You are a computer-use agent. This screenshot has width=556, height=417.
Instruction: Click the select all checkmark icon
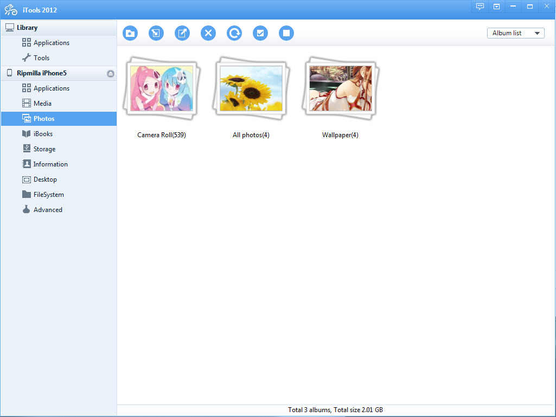pos(260,33)
